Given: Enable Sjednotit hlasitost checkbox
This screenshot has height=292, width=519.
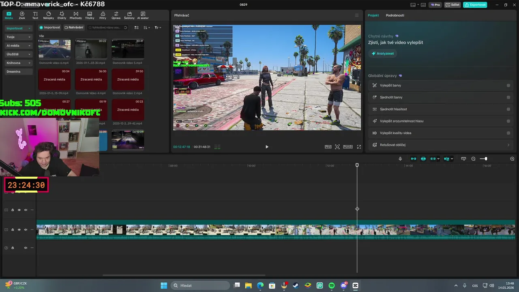Looking at the screenshot, I should 508,109.
